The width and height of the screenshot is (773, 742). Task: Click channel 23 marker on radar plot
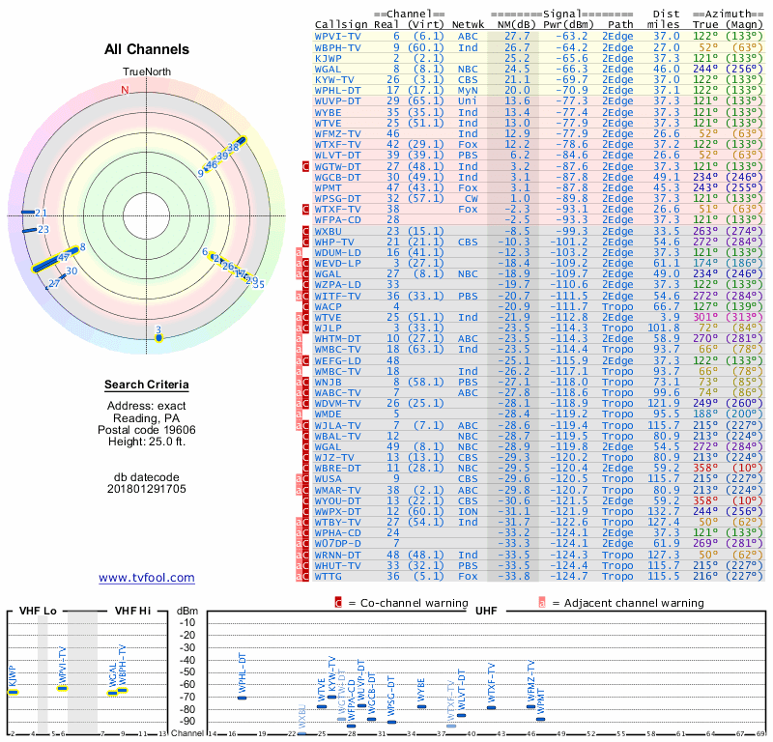pyautogui.click(x=30, y=230)
